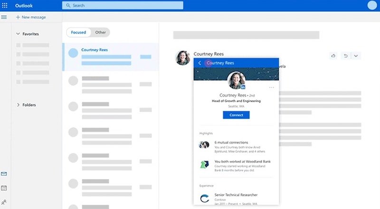
Task: Click the Connect button on LinkedIn card
Action: pyautogui.click(x=236, y=115)
